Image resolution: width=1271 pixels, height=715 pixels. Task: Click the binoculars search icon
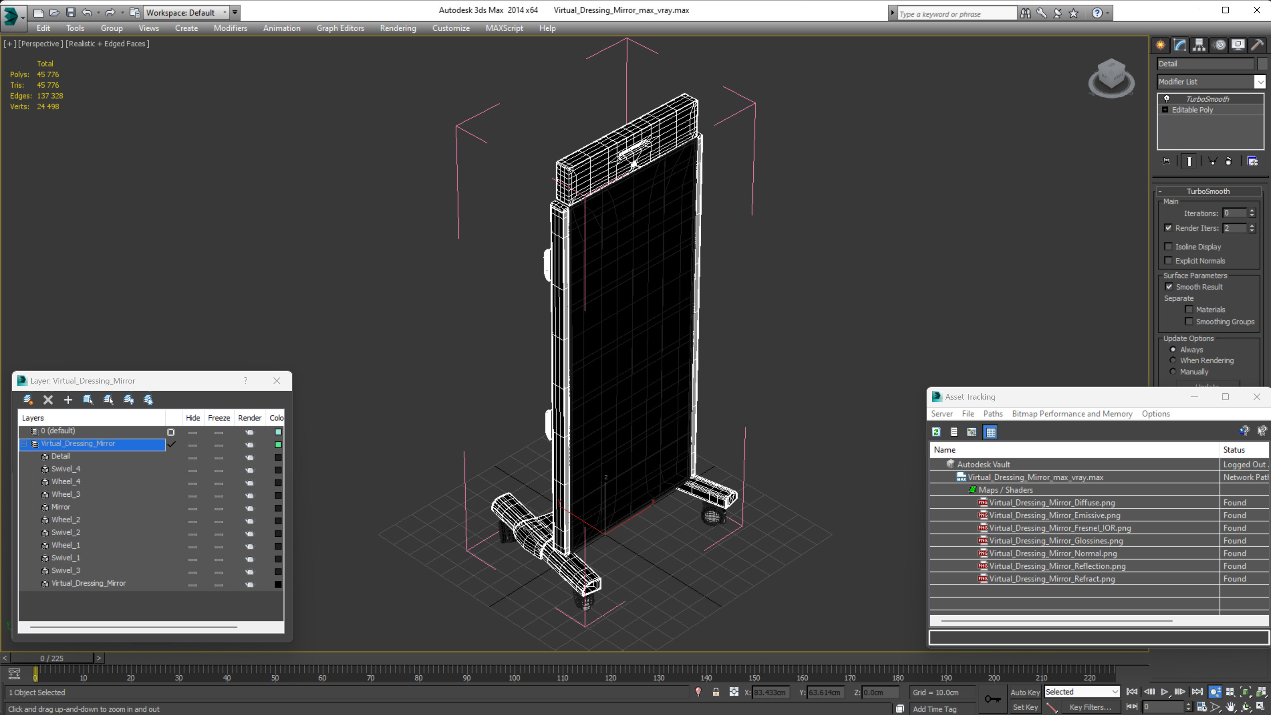[x=1025, y=13]
